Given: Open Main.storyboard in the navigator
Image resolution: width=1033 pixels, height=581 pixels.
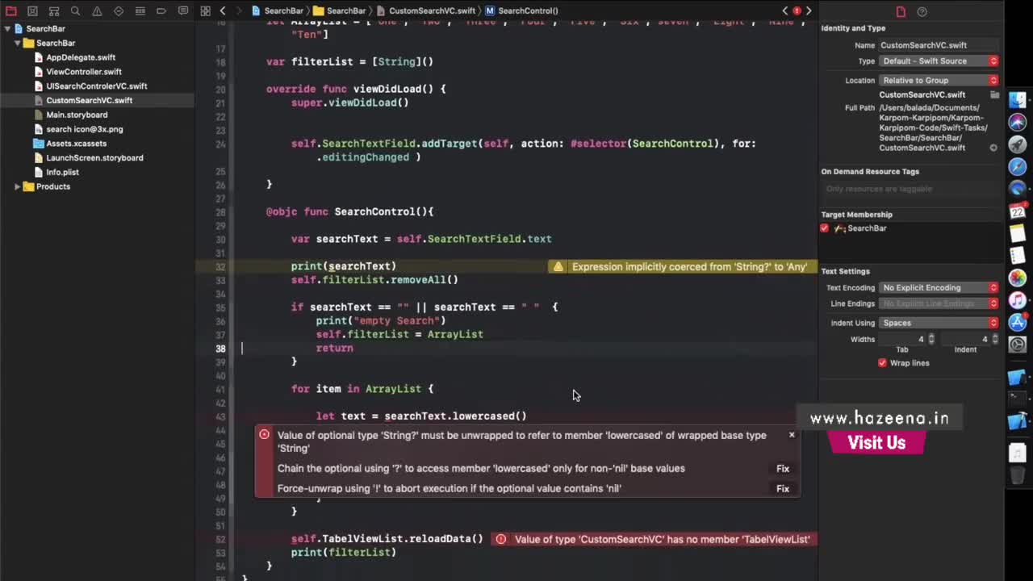Looking at the screenshot, I should (77, 115).
